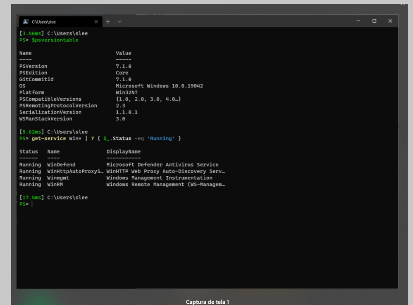Click the [17.4ms] timing indicator
This screenshot has height=305, width=413.
click(x=31, y=198)
